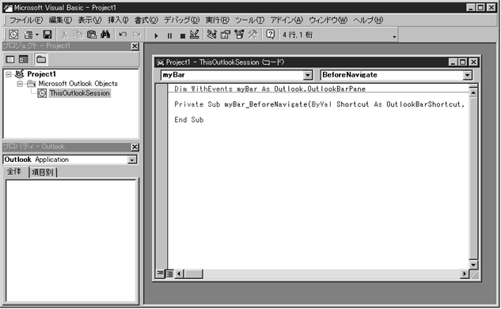This screenshot has width=501, height=309.
Task: Open the BeforeNavigate procedure dropdown
Action: [467, 75]
